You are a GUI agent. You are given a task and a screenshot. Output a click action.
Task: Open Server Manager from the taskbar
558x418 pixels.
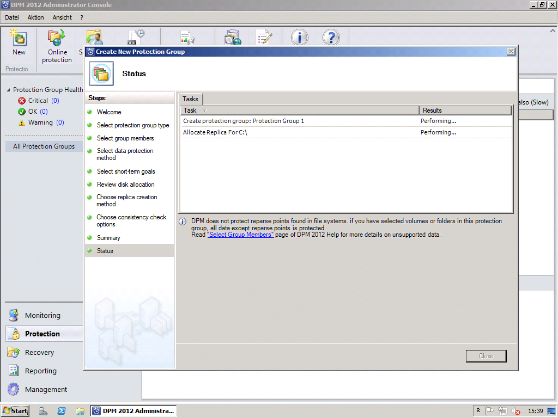[44, 411]
